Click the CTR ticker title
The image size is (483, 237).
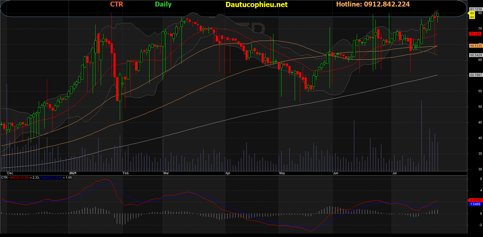(x=116, y=4)
